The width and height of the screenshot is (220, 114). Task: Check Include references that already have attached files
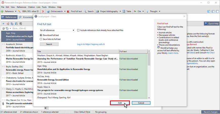click(78, 30)
